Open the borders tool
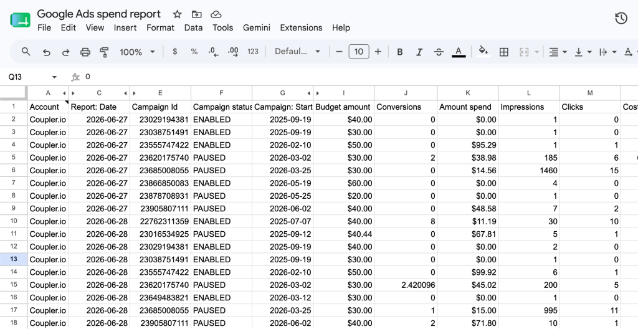Image resolution: width=638 pixels, height=329 pixels. pyautogui.click(x=503, y=52)
